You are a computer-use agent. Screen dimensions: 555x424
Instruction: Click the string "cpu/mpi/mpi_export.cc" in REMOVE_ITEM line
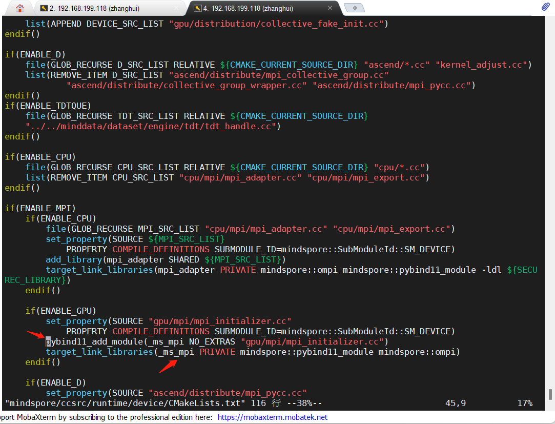366,177
